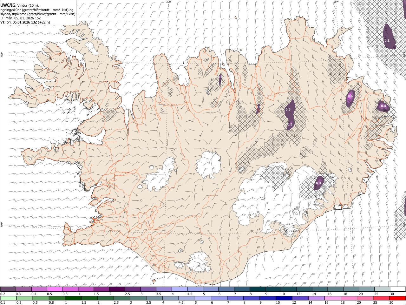The width and height of the screenshot is (406, 305).
Task: Pick the green 0.5 swatch in the rain legend row
Action: [x=41, y=298]
